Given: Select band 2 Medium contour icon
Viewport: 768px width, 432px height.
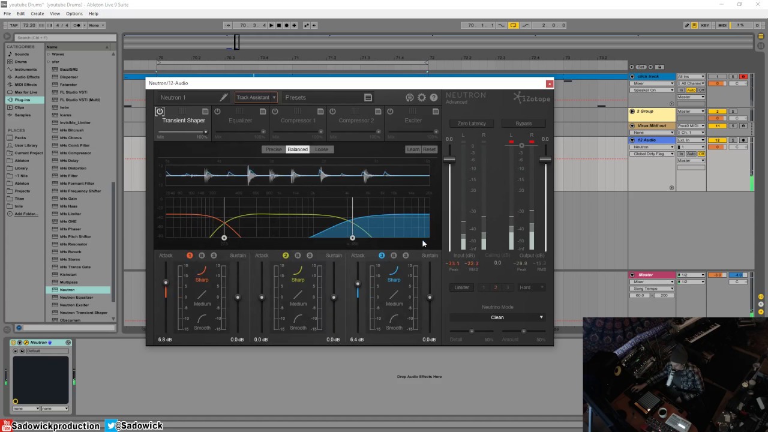Looking at the screenshot, I should (x=298, y=295).
